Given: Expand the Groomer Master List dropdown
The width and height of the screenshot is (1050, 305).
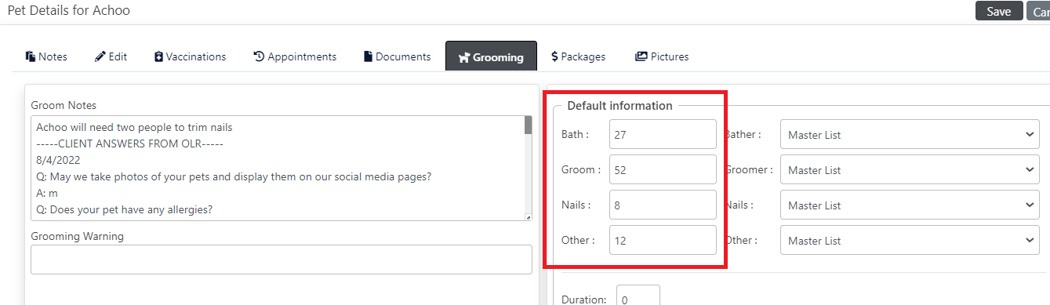Looking at the screenshot, I should coord(910,170).
